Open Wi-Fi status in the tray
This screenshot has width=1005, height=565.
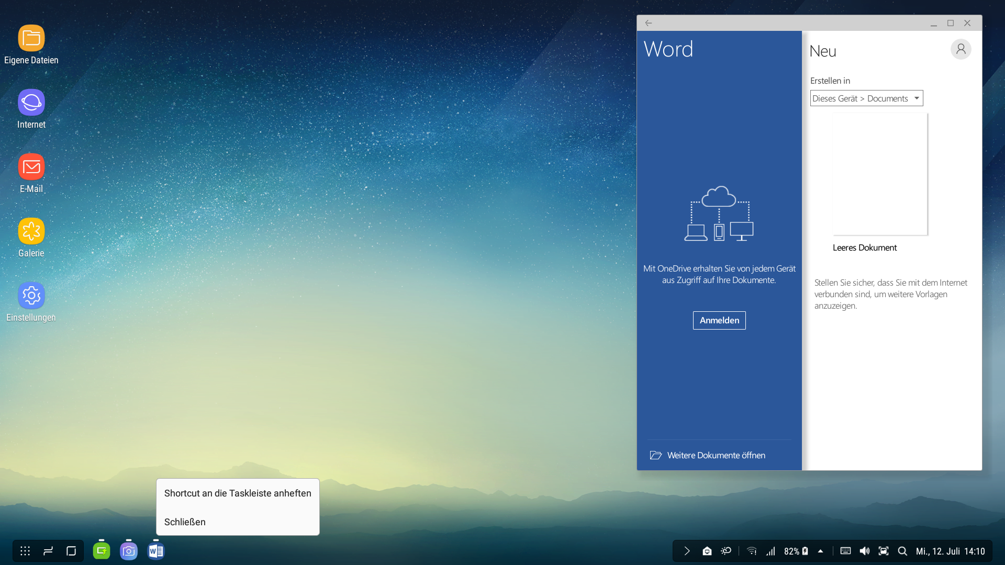(752, 551)
